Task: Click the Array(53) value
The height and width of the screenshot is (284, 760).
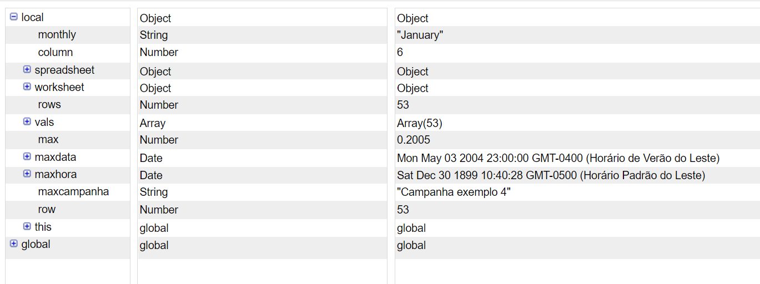Action: tap(419, 123)
